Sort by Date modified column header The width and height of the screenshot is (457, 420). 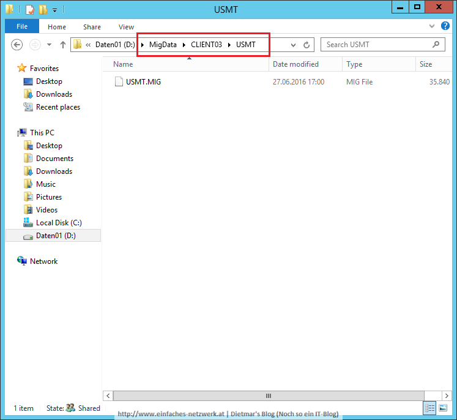click(x=295, y=64)
